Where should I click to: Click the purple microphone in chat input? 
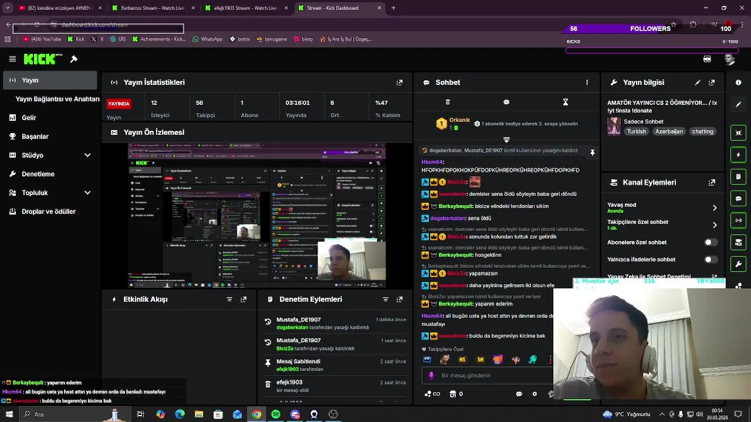pos(431,376)
